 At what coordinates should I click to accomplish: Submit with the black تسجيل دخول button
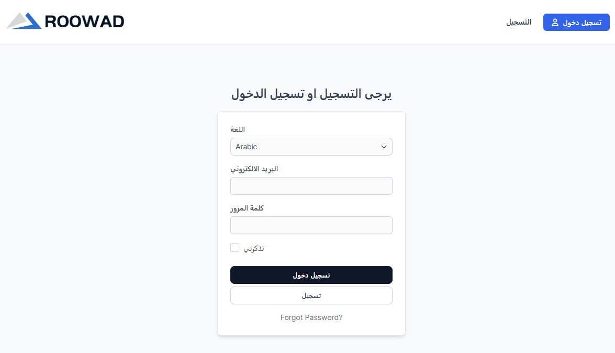click(x=311, y=275)
